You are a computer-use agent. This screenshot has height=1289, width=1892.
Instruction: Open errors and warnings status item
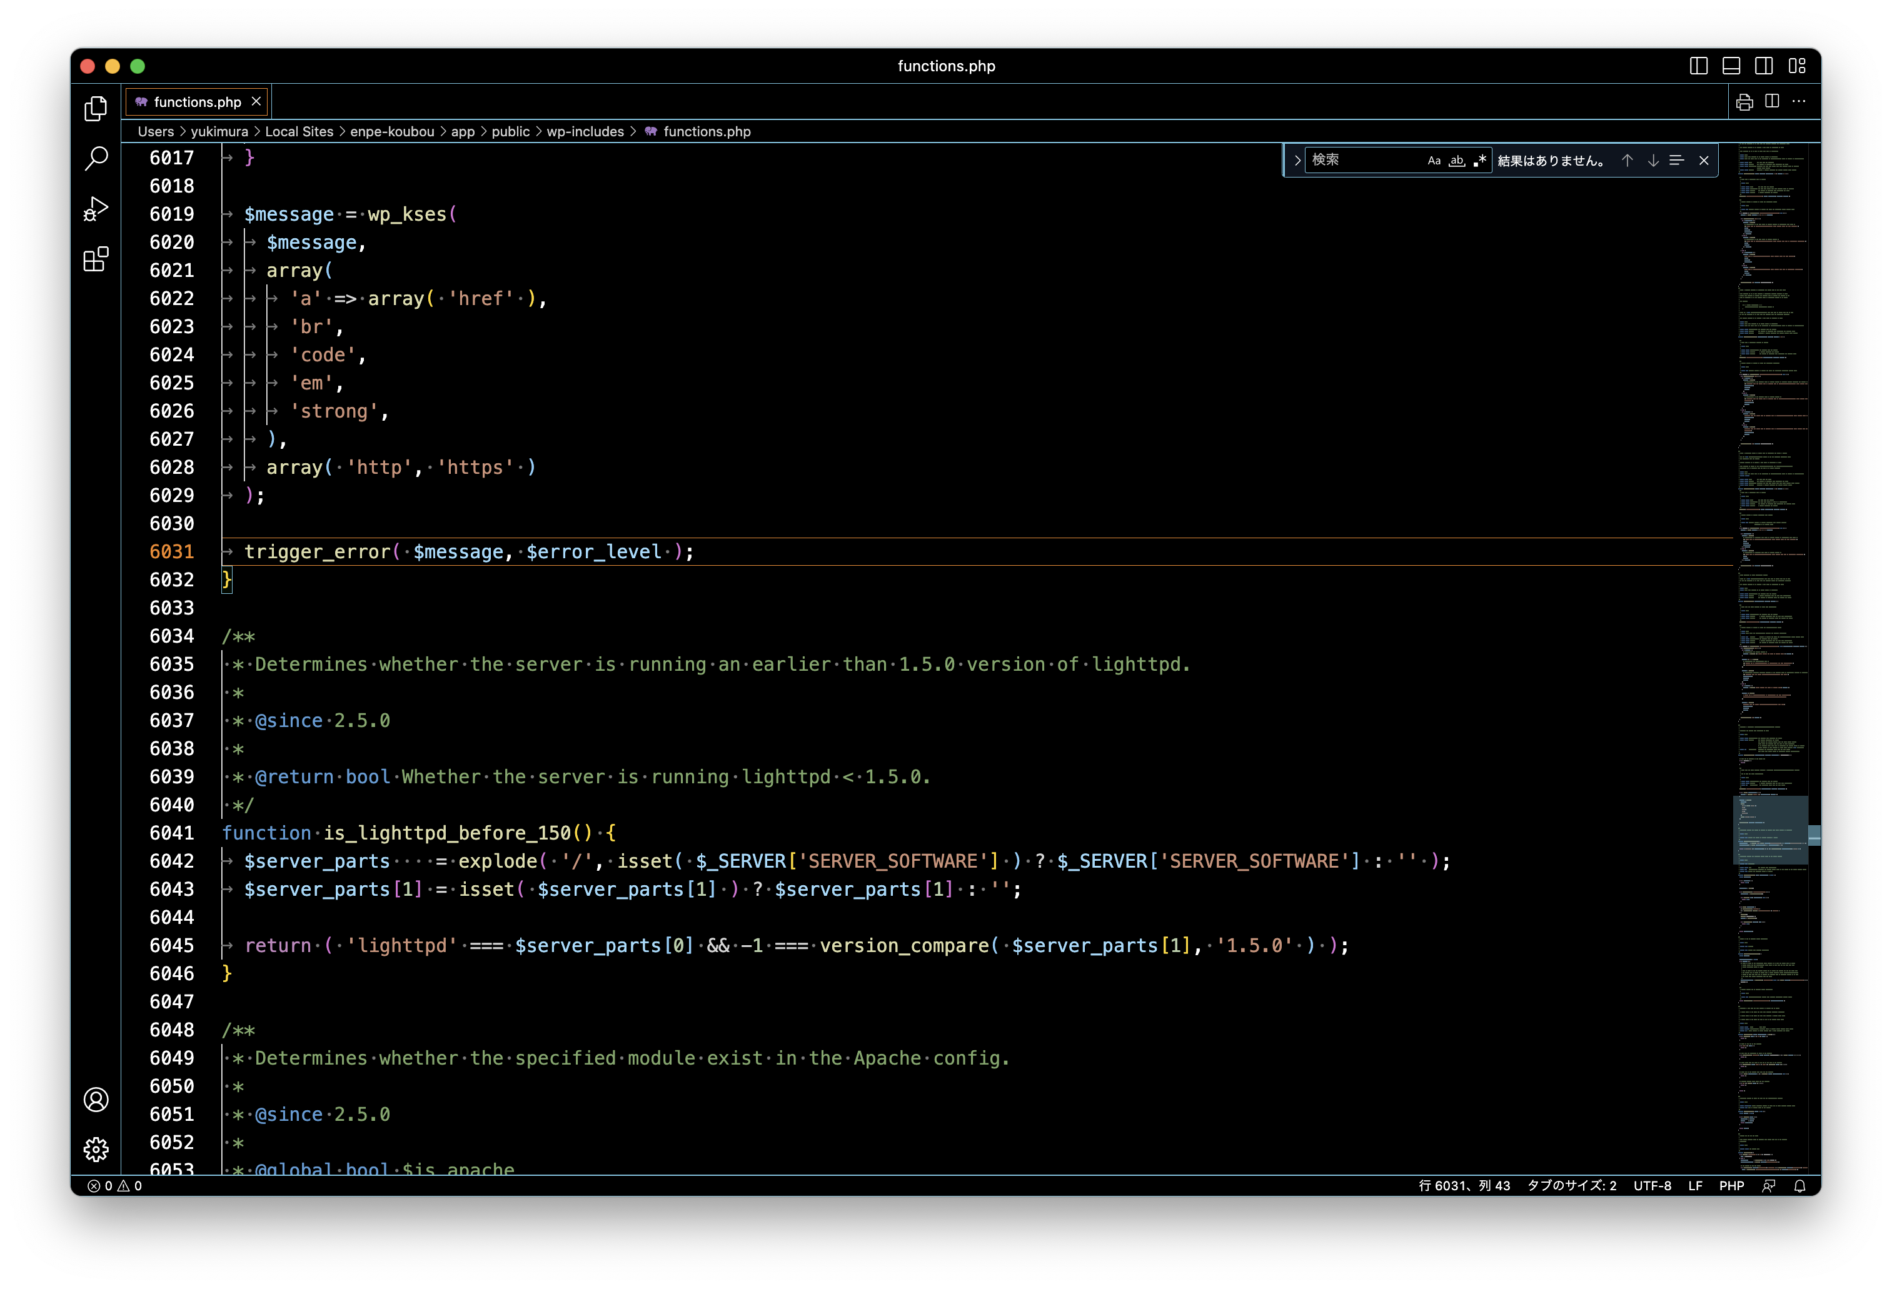pos(115,1186)
